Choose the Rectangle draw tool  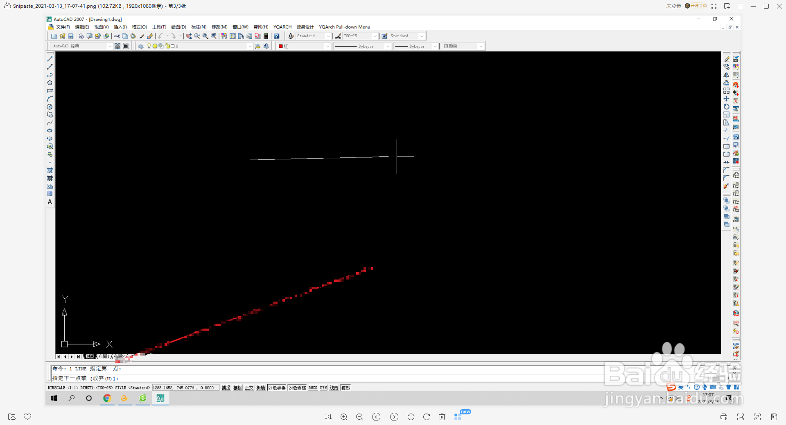click(50, 91)
